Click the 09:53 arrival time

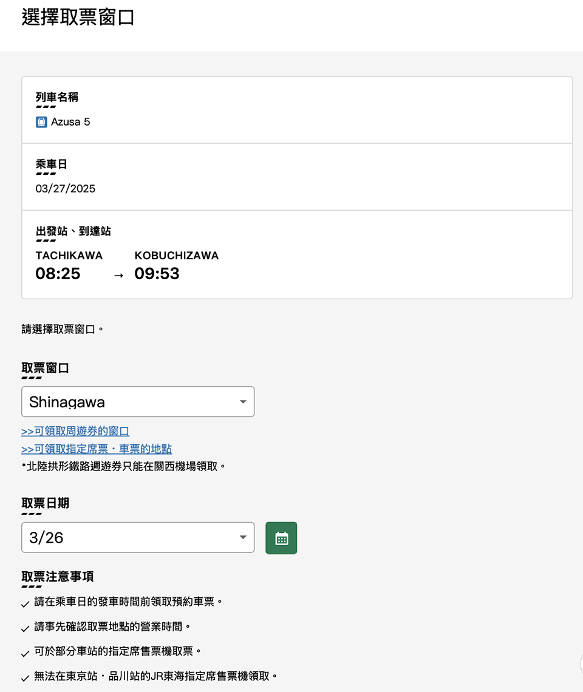(157, 274)
